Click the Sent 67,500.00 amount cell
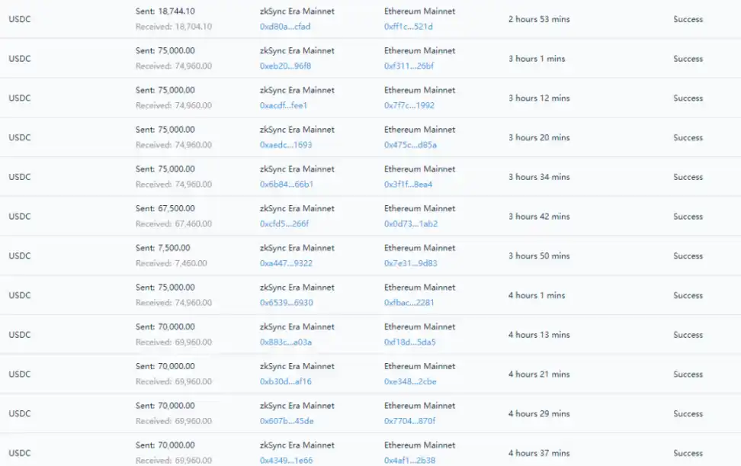 [165, 208]
